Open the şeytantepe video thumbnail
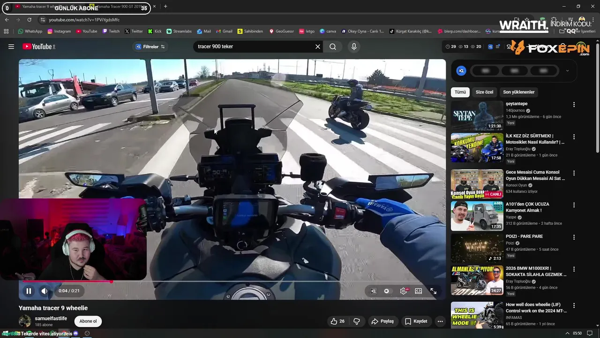 click(x=477, y=115)
